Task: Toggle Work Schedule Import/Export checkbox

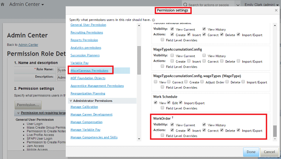Action: pyautogui.click(x=181, y=103)
